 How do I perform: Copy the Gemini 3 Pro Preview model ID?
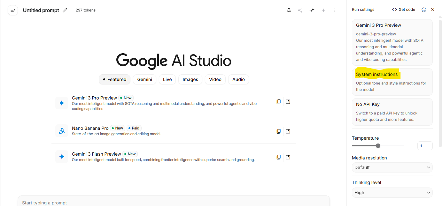(x=279, y=102)
